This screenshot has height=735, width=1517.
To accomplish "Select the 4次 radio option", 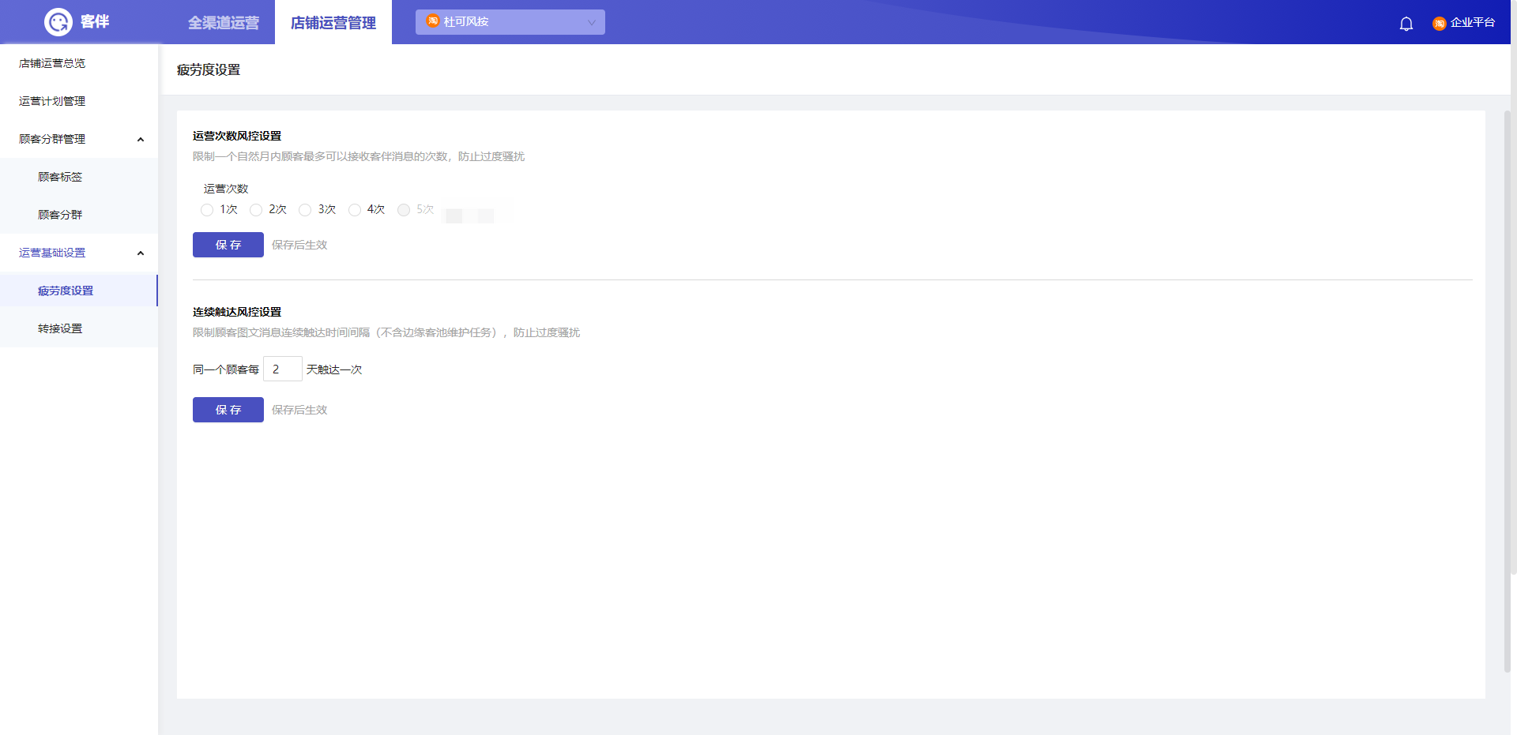I will (x=355, y=210).
